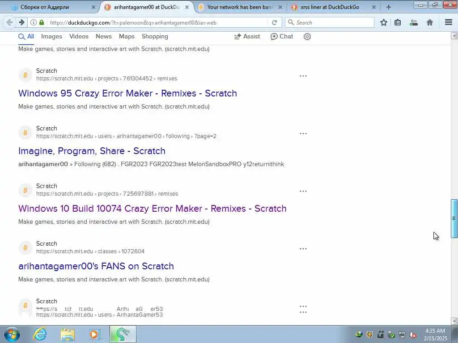Select the News search filter
The height and width of the screenshot is (343, 458).
coord(104,37)
